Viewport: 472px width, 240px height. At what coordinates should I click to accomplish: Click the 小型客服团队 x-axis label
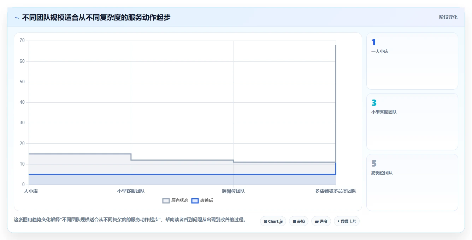click(131, 191)
